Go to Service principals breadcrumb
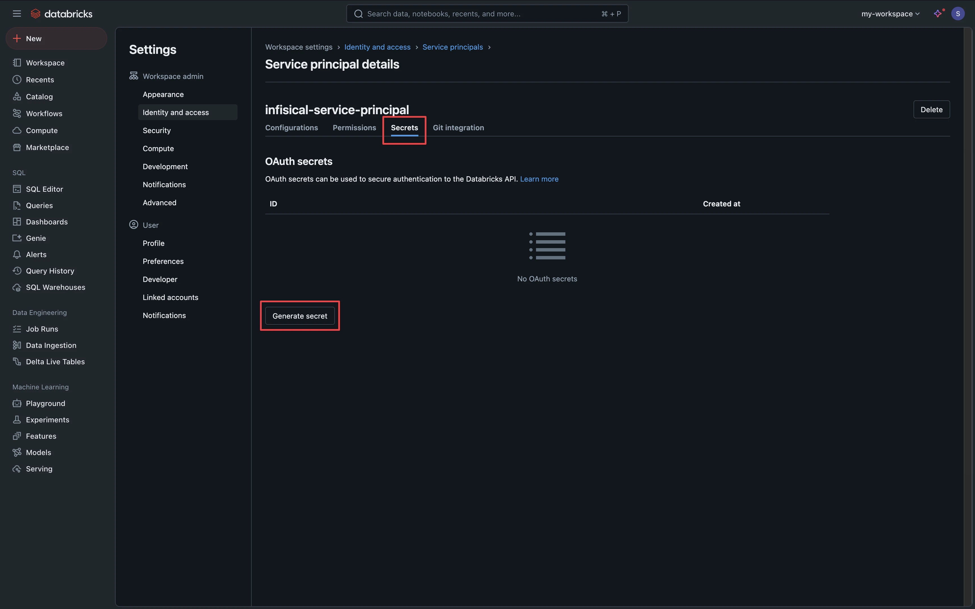 point(453,47)
